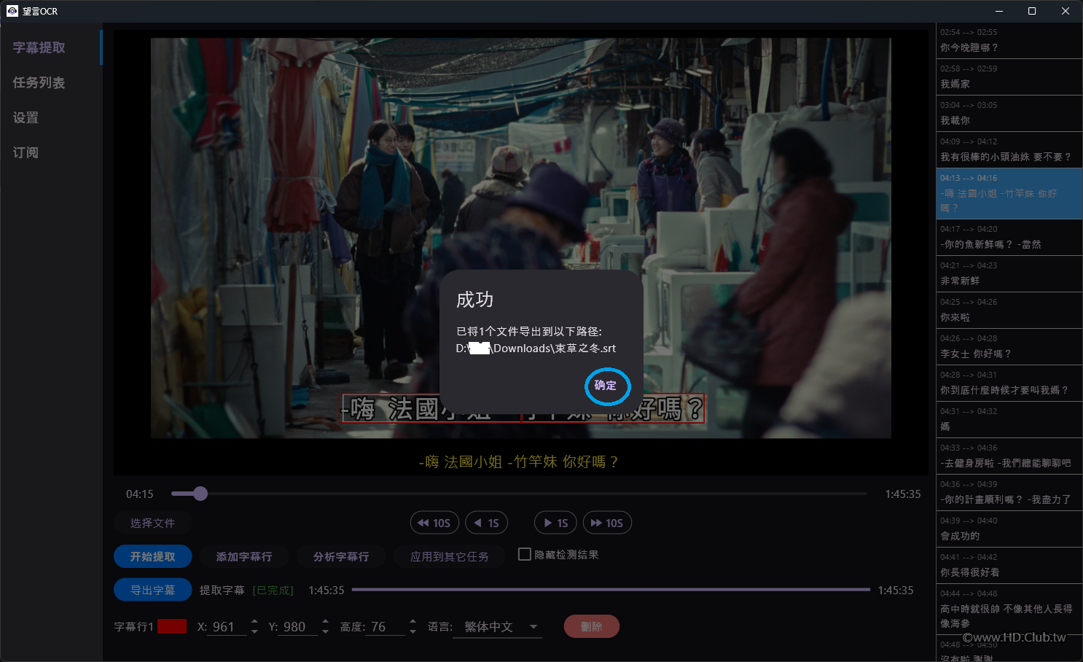The width and height of the screenshot is (1083, 662).
Task: Click the 选择文件 button
Action: pos(152,523)
